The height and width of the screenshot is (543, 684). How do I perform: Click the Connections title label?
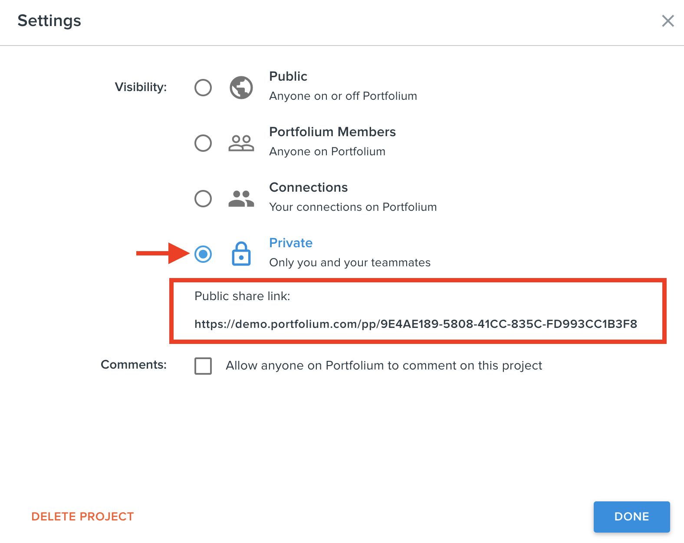click(x=309, y=187)
